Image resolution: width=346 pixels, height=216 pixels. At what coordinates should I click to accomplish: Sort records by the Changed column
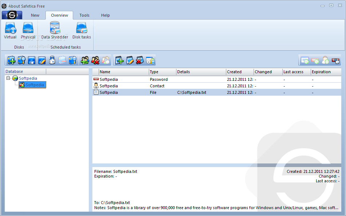[268, 72]
